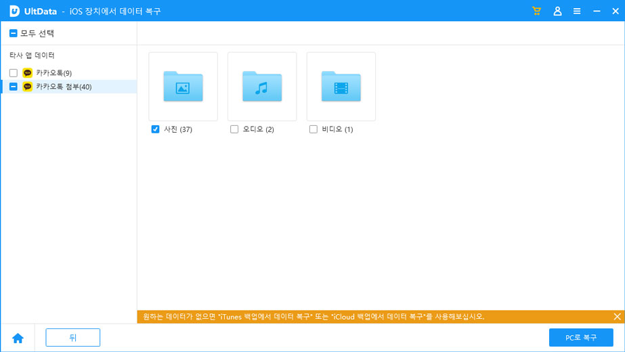Go to home via house icon
The width and height of the screenshot is (625, 352).
[18, 338]
